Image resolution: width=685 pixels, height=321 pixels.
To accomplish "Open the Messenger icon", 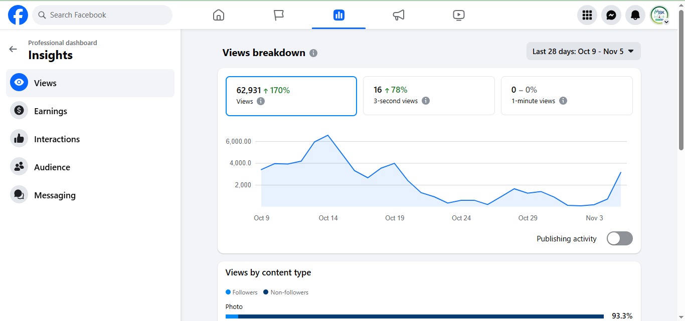I will [611, 15].
